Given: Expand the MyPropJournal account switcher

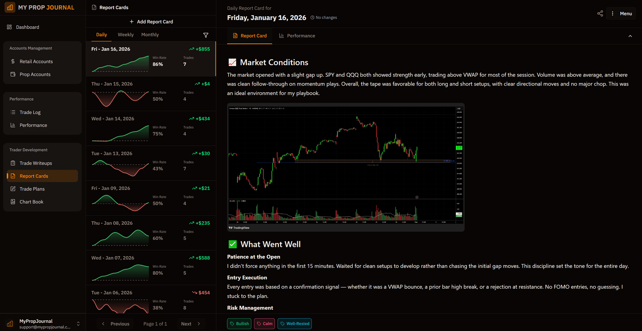Looking at the screenshot, I should pos(78,324).
